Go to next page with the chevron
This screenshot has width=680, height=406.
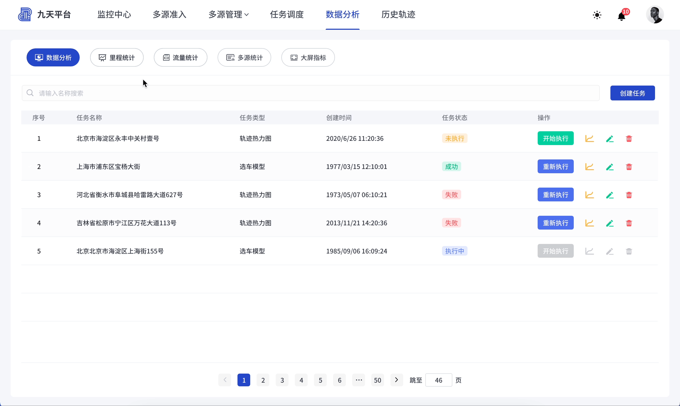click(397, 380)
